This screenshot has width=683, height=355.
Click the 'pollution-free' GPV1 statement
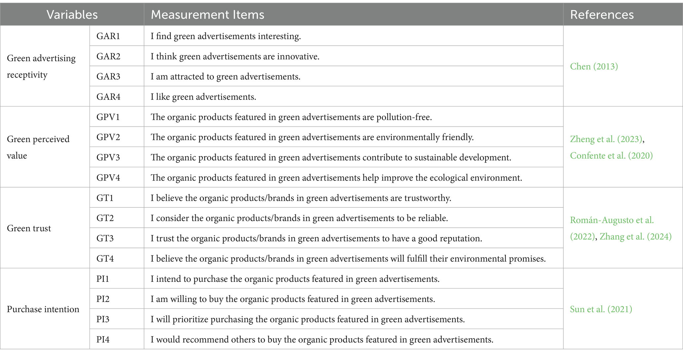tap(291, 117)
